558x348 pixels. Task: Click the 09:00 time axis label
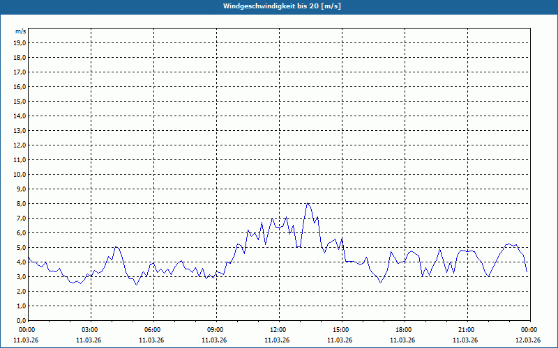pos(216,329)
